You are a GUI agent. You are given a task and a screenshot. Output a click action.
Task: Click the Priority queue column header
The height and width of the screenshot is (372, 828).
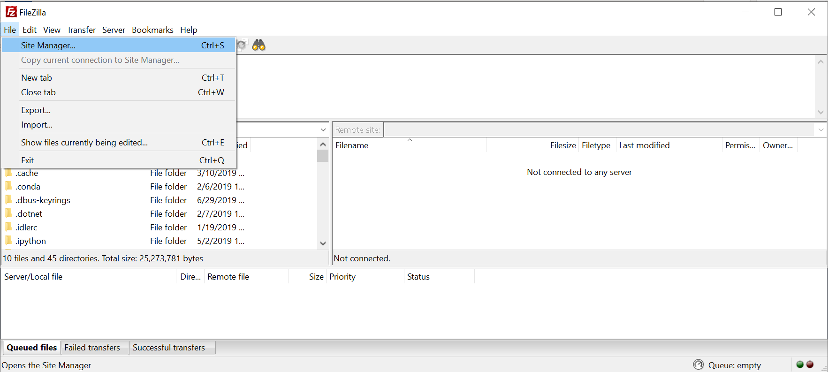click(x=365, y=276)
